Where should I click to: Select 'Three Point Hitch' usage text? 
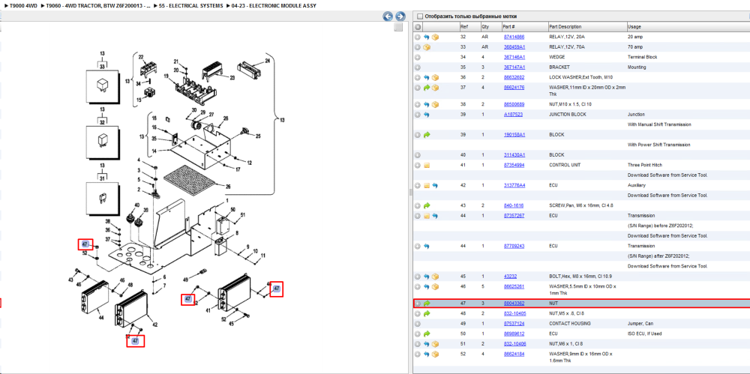tap(643, 165)
